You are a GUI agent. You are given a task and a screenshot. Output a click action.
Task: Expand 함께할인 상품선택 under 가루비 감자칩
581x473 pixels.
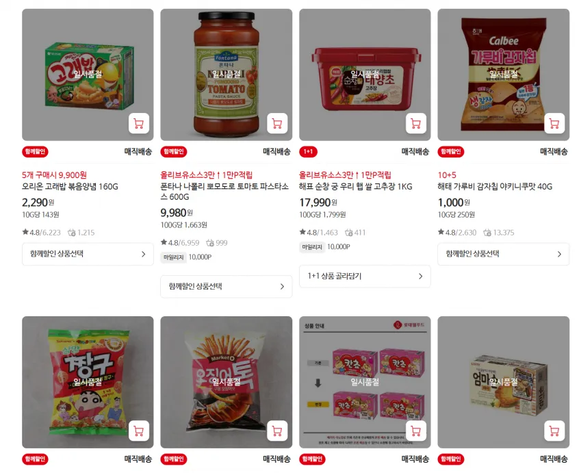(503, 254)
